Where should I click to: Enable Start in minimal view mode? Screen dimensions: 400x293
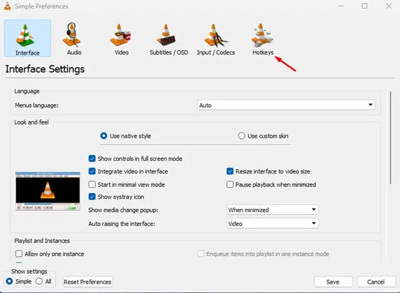coord(92,185)
